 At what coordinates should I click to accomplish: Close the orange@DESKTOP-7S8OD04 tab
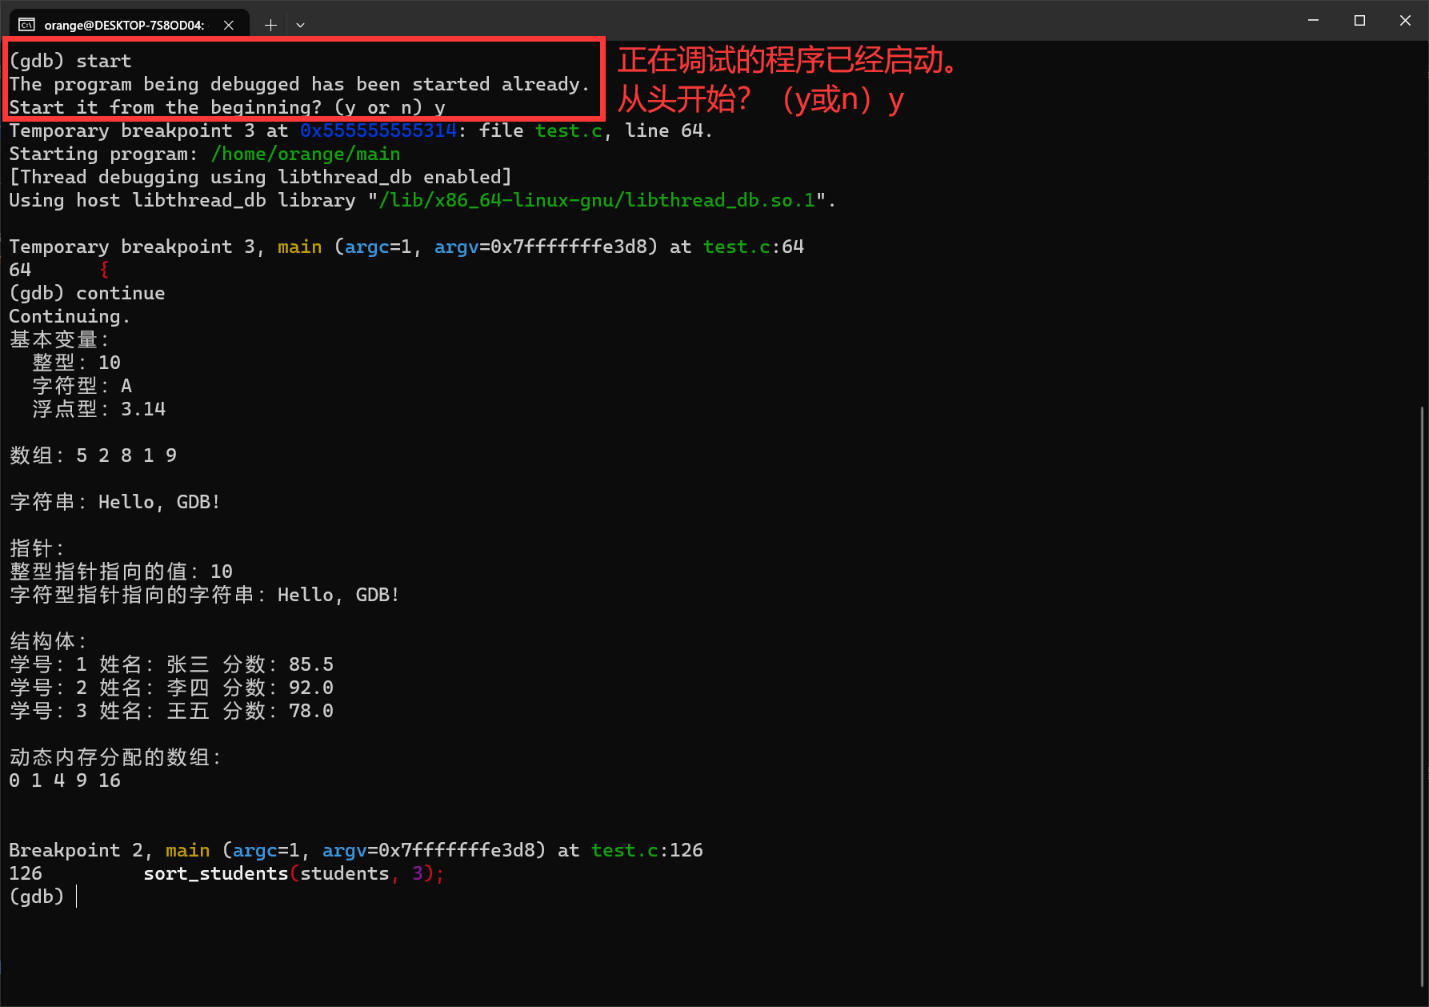pyautogui.click(x=229, y=25)
